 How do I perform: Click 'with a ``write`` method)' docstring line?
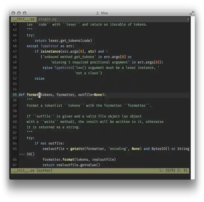[x=95, y=122]
